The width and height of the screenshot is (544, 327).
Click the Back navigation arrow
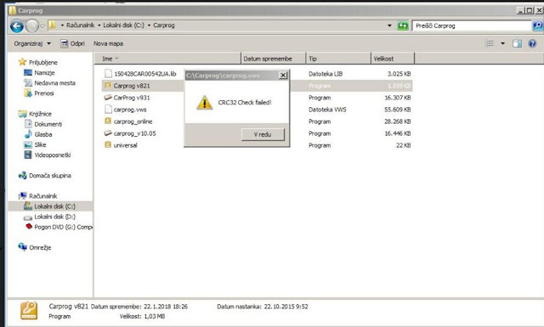coord(17,26)
